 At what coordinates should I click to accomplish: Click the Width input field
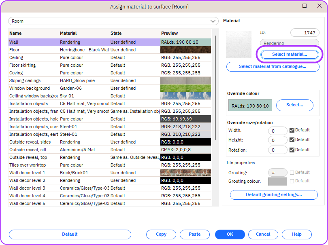pos(278,131)
